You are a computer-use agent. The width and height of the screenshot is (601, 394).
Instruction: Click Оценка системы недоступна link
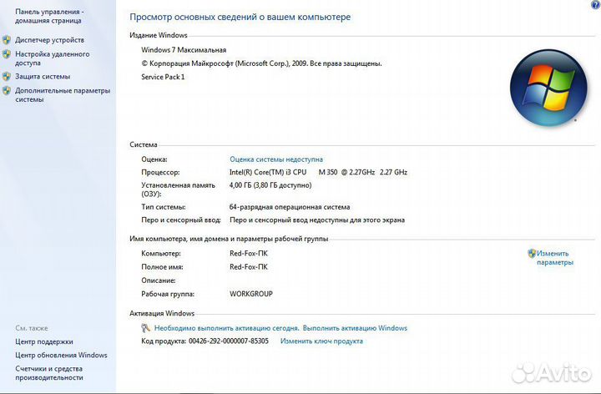point(276,159)
